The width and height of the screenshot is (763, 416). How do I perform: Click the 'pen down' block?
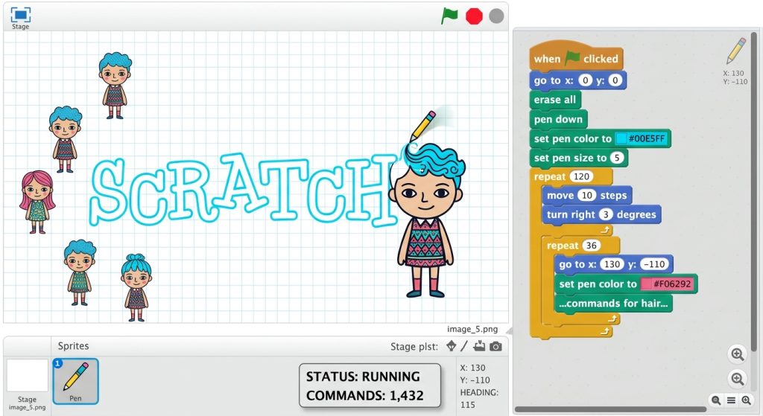pos(558,119)
